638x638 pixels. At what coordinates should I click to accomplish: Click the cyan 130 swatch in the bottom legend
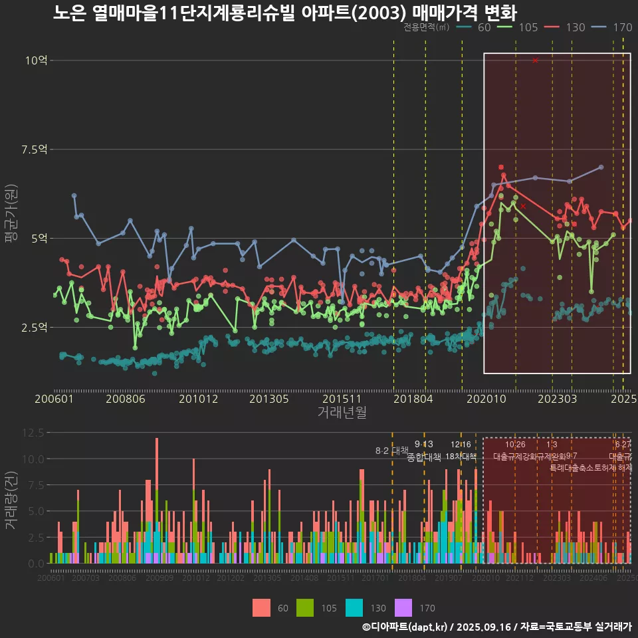(x=354, y=608)
